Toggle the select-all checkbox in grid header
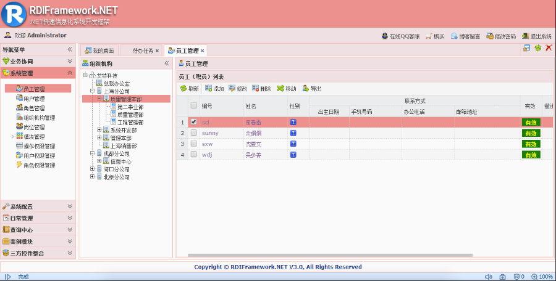Viewport: 556px width, 281px height. [x=193, y=105]
